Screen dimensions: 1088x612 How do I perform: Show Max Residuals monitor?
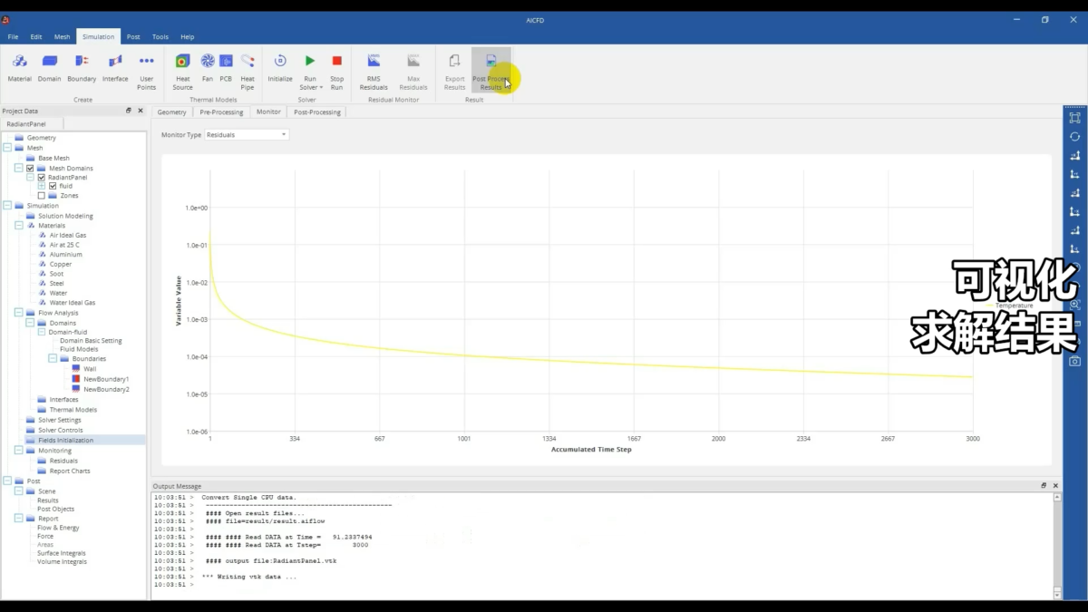point(413,72)
